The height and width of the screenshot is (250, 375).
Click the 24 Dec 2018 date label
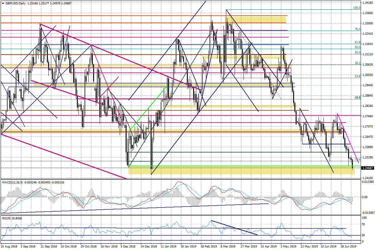pos(148,246)
